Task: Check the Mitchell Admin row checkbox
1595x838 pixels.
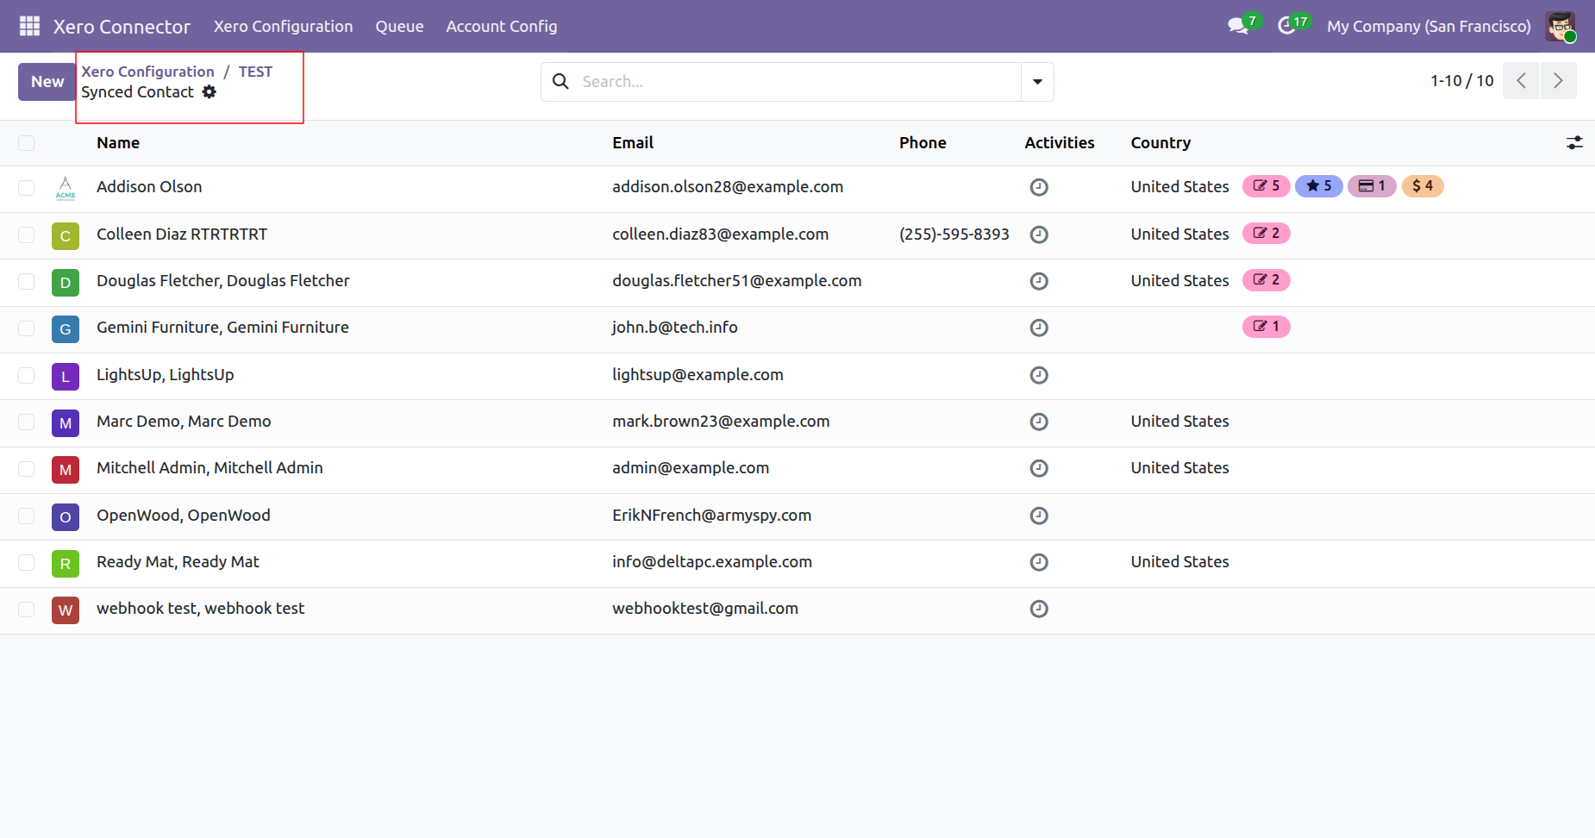Action: tap(27, 469)
